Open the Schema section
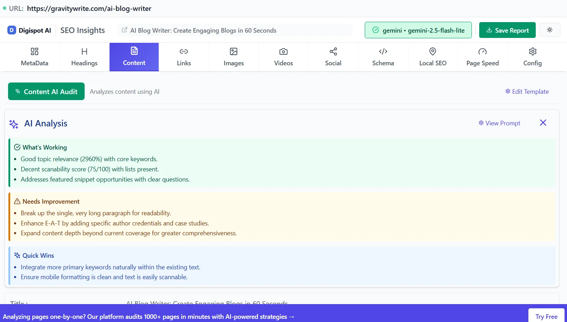Viewport: 567px width, 322px height. [x=383, y=57]
